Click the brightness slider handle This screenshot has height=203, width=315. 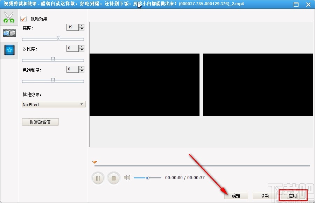[x=58, y=38]
